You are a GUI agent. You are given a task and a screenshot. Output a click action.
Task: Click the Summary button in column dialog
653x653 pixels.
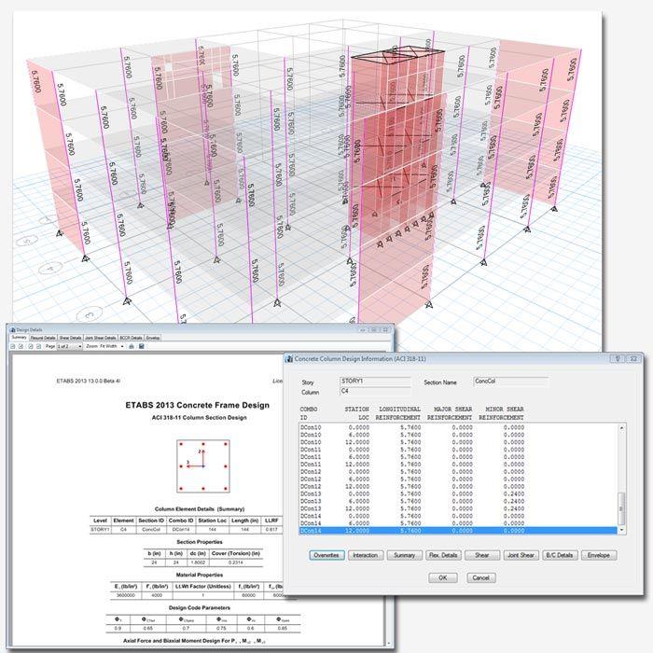coord(404,555)
